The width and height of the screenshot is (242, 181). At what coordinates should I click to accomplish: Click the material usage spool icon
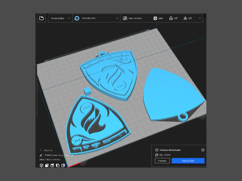click(x=157, y=155)
